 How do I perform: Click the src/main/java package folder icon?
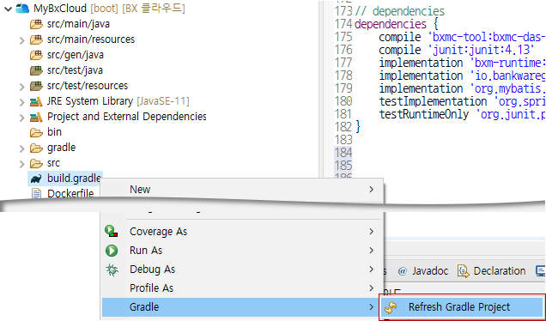[36, 24]
